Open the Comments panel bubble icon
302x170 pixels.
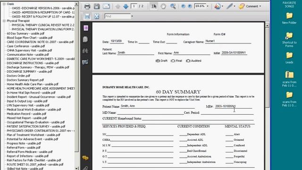[x=85, y=158]
